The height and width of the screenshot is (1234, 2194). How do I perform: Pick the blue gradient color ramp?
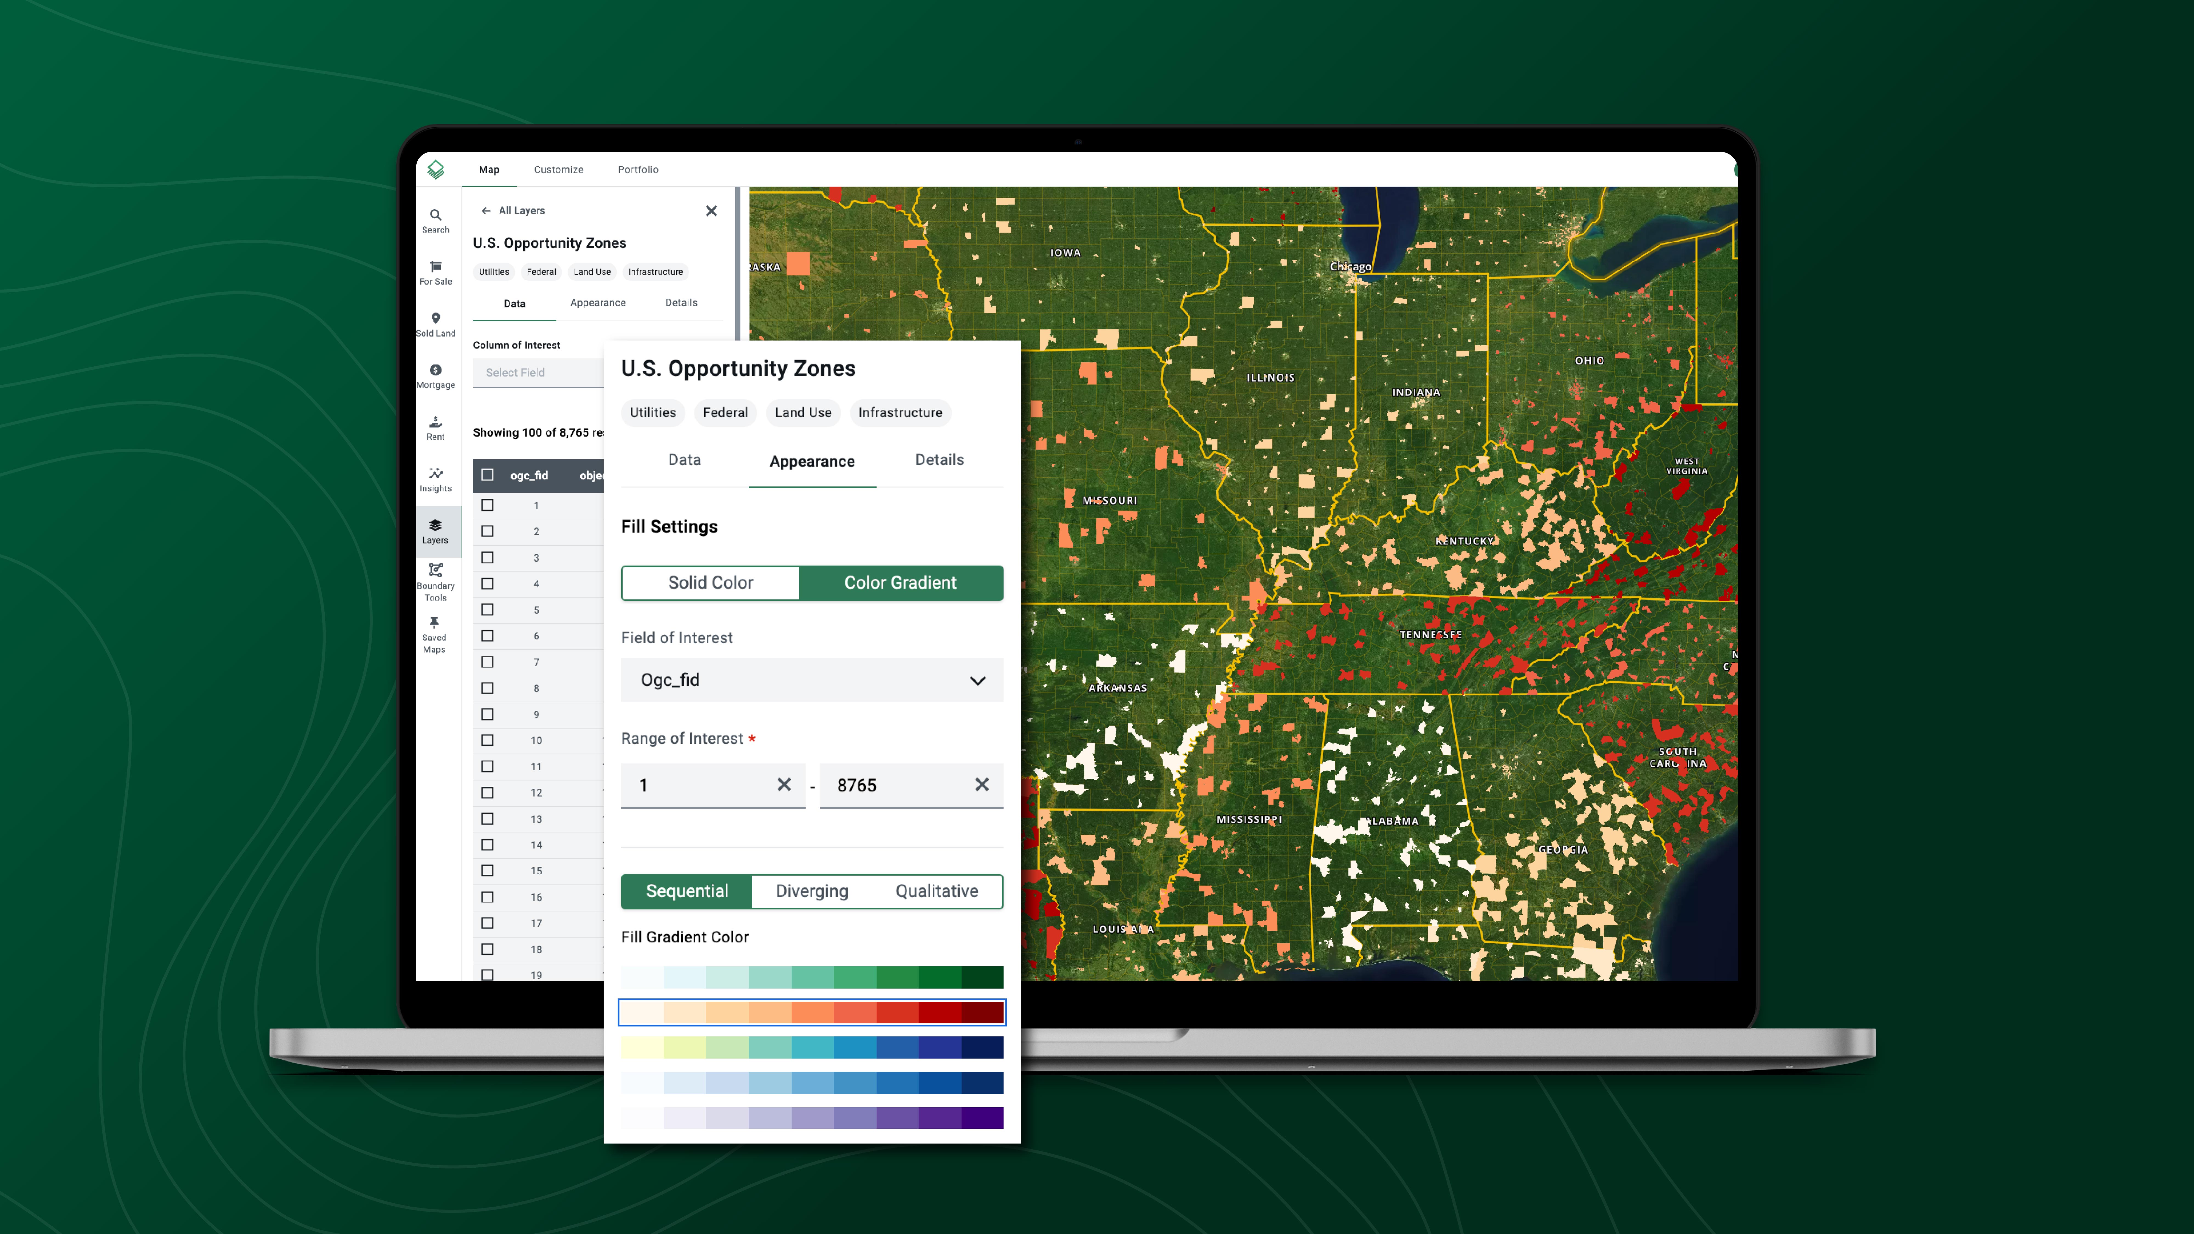pos(812,1082)
